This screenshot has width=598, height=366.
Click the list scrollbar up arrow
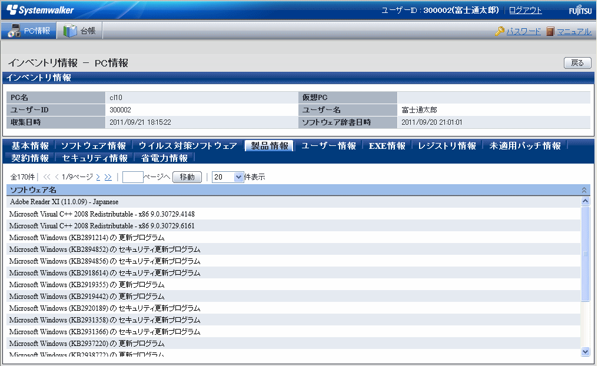coord(585,201)
